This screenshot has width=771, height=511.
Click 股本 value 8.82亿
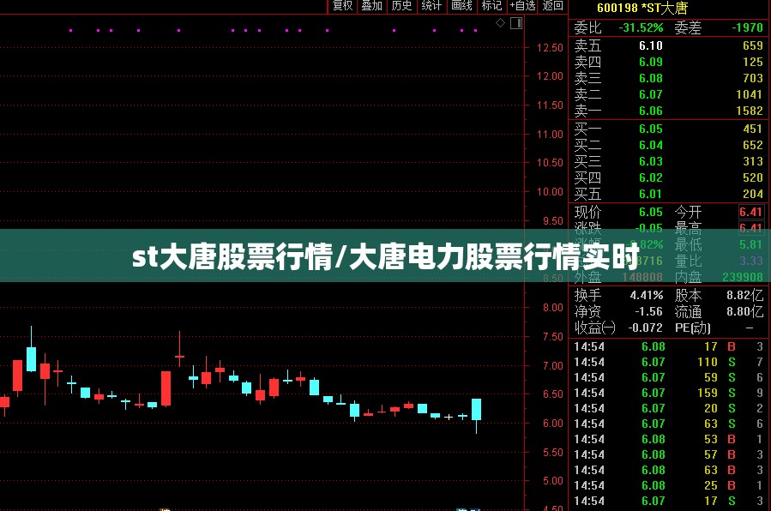pyautogui.click(x=745, y=295)
